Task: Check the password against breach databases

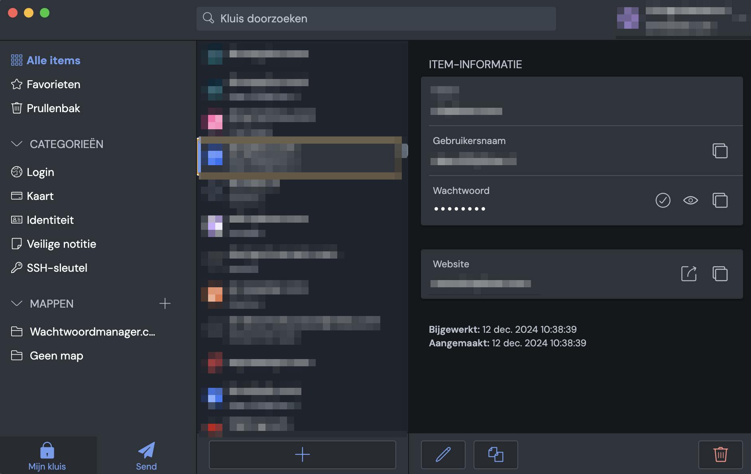Action: [663, 201]
